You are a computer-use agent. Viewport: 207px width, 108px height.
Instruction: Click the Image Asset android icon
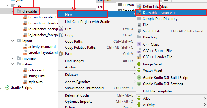coord(139,64)
